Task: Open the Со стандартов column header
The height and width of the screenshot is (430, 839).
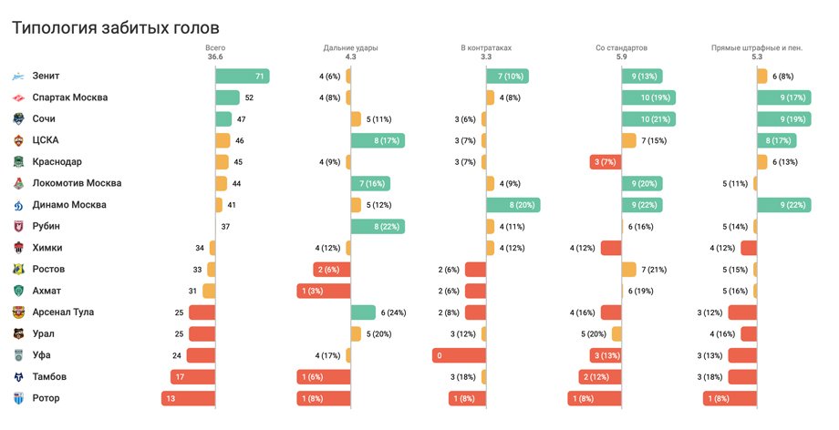Action: coord(621,47)
